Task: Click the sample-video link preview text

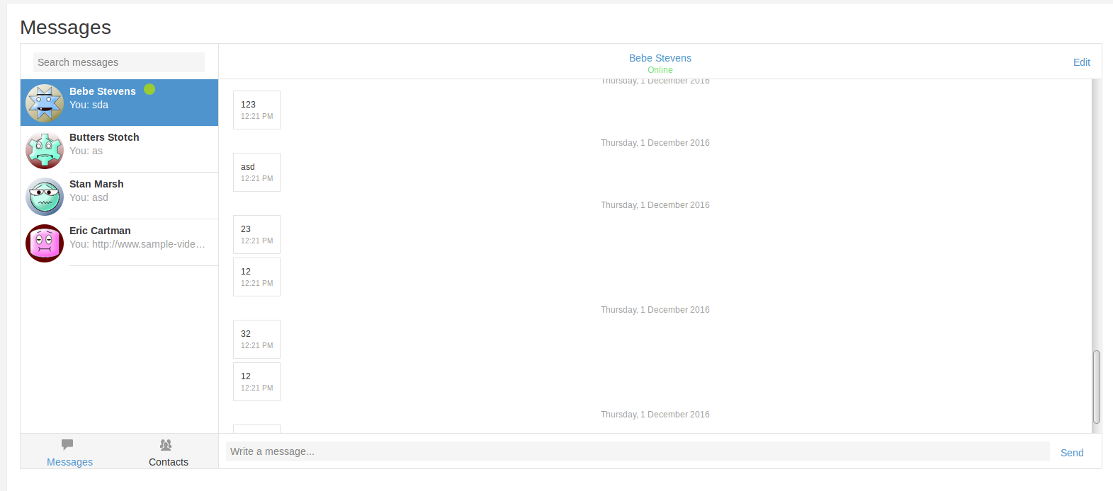Action: coord(137,244)
